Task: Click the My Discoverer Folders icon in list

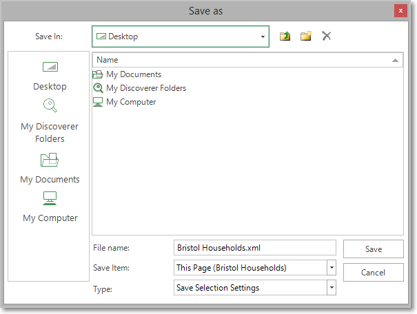Action: 98,88
